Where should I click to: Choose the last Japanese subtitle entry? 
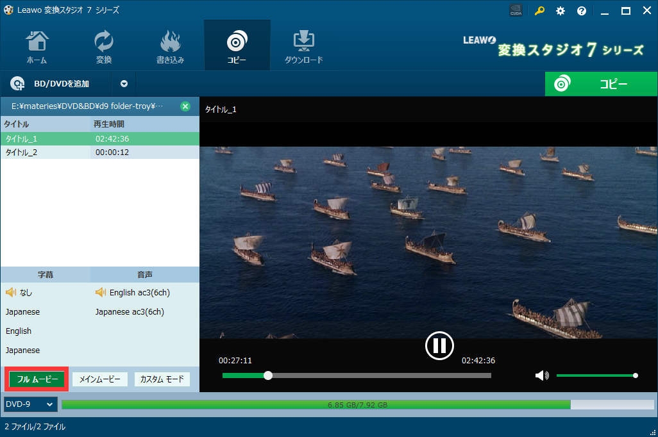(22, 350)
